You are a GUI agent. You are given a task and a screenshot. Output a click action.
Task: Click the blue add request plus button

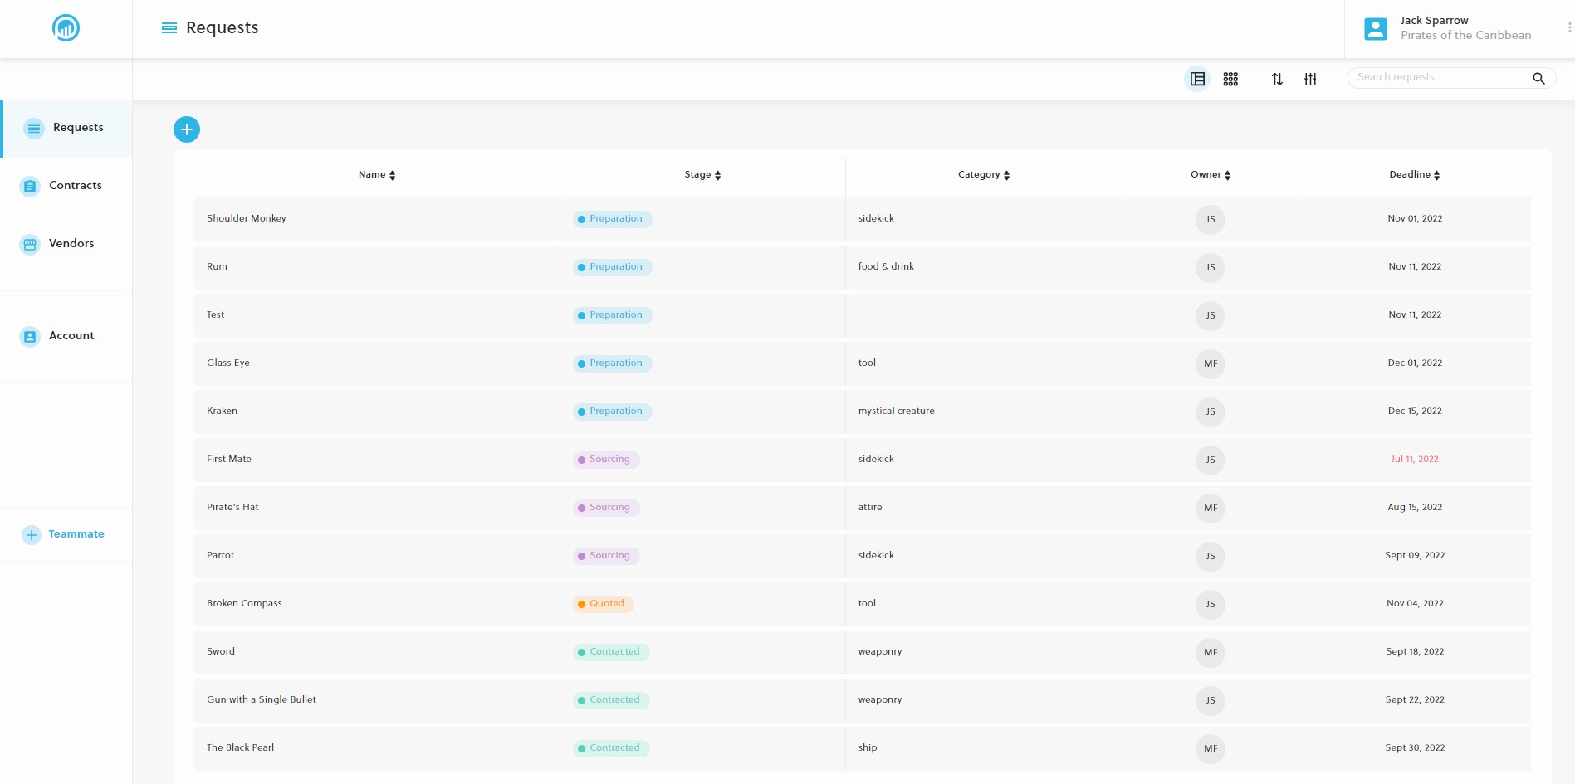click(x=187, y=129)
